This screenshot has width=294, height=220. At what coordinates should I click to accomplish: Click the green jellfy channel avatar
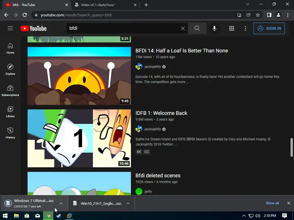point(139,192)
